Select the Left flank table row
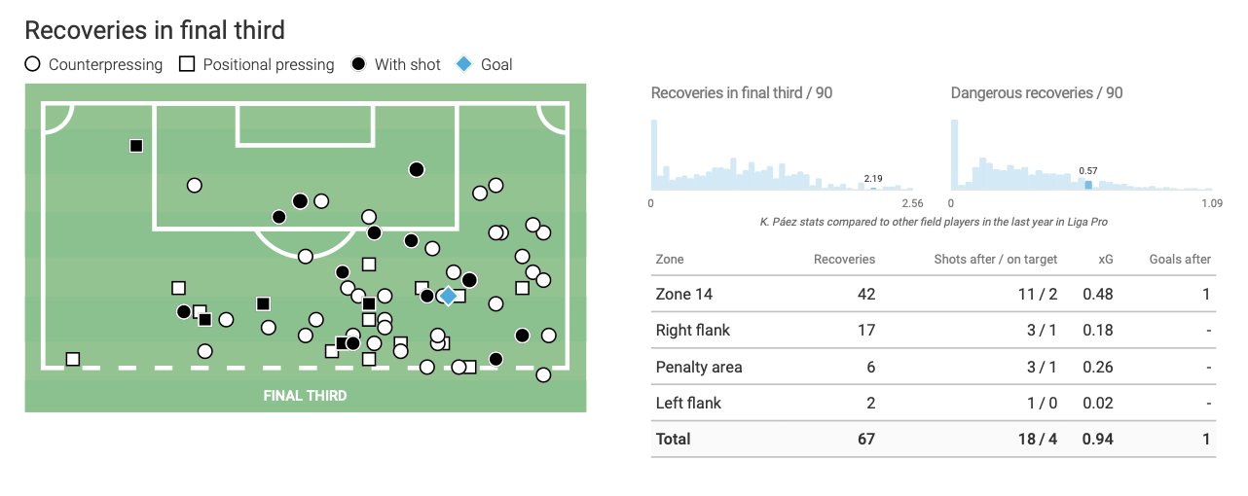 (x=935, y=403)
